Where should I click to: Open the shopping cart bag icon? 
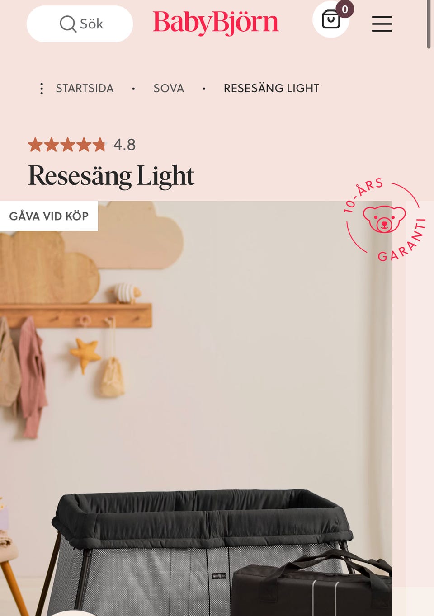click(330, 19)
